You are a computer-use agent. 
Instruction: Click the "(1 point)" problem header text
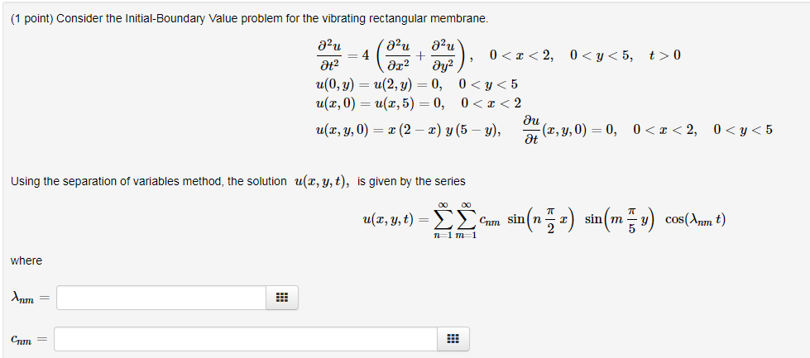(x=32, y=19)
